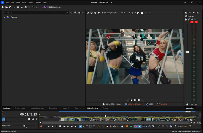
Task: Click the Record button in the transport bar
Action: (x=41, y=126)
